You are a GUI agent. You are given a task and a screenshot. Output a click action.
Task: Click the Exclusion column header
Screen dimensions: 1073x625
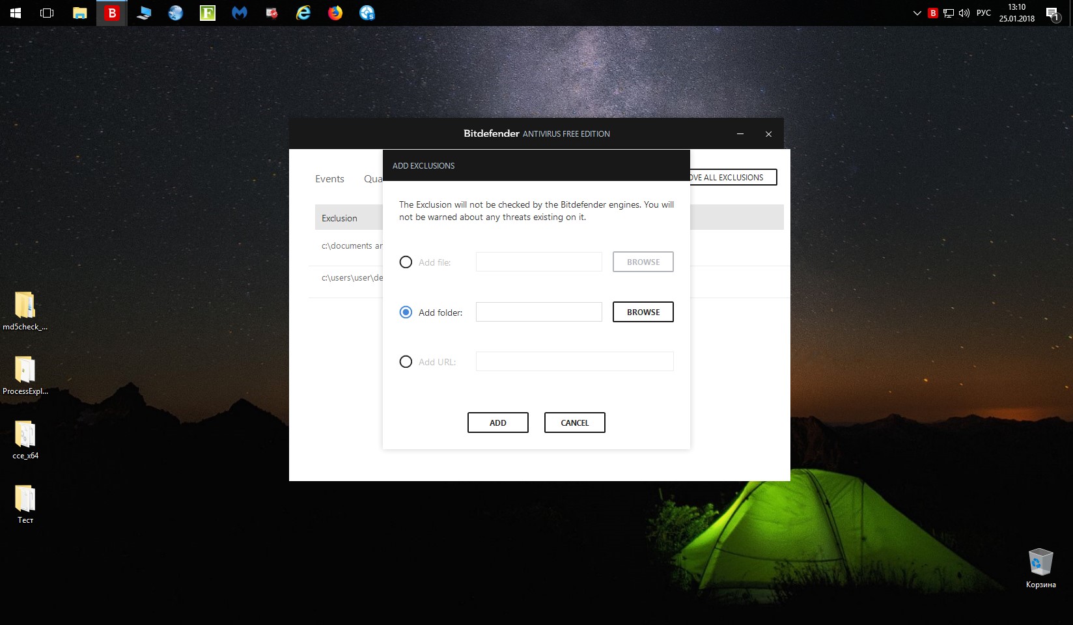click(x=339, y=218)
